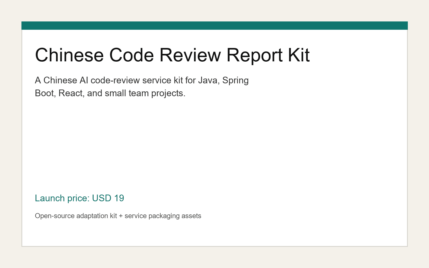
Task: Select the description line starting "A Chinese AI code-review service"
Action: [142, 80]
